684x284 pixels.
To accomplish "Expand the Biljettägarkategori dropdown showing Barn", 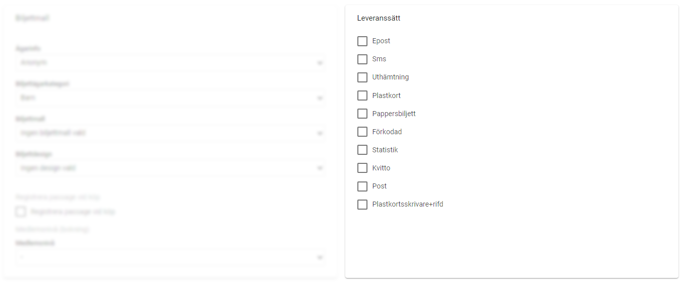I will tap(169, 98).
